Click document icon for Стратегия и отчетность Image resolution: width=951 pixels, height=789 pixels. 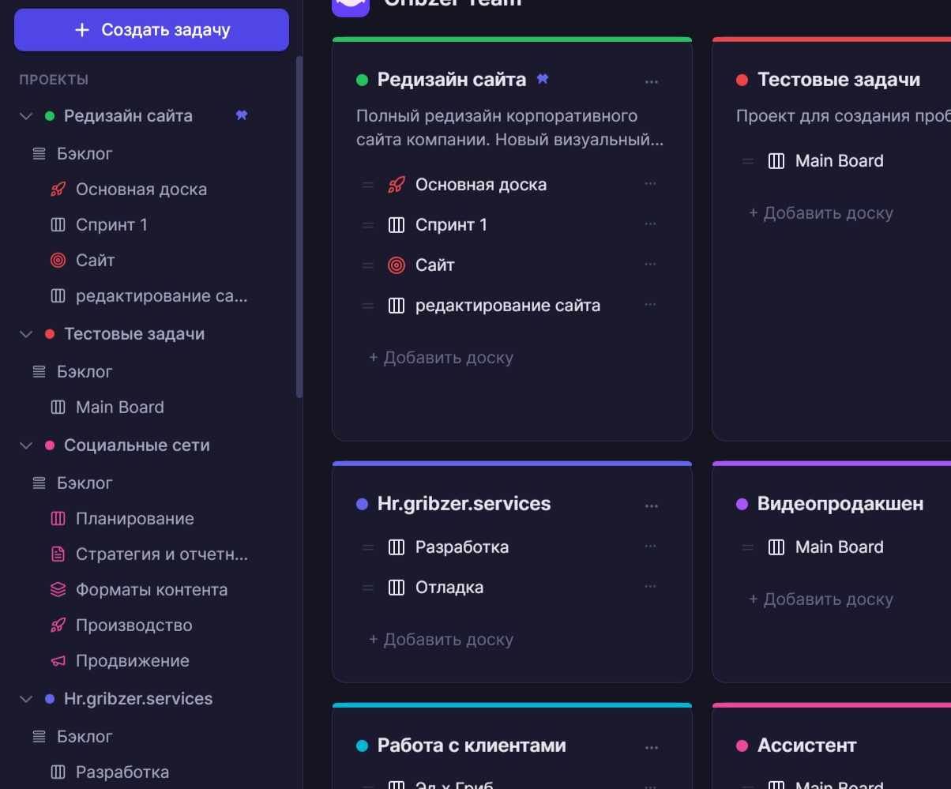[58, 554]
